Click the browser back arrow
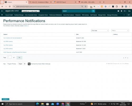Screen dimensions: 132x106 [2, 7]
